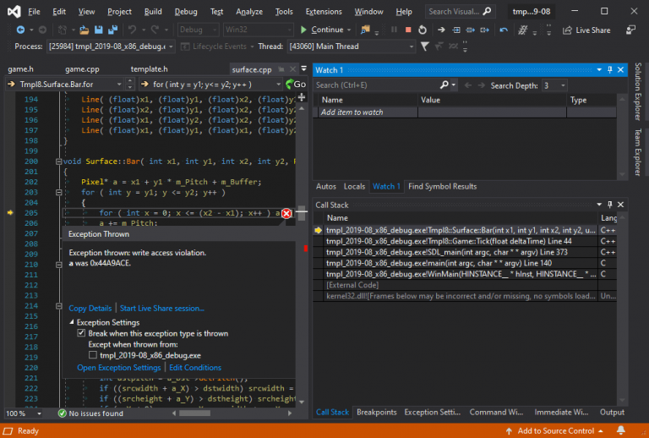Switch to the Breakpoints tab

(x=377, y=413)
